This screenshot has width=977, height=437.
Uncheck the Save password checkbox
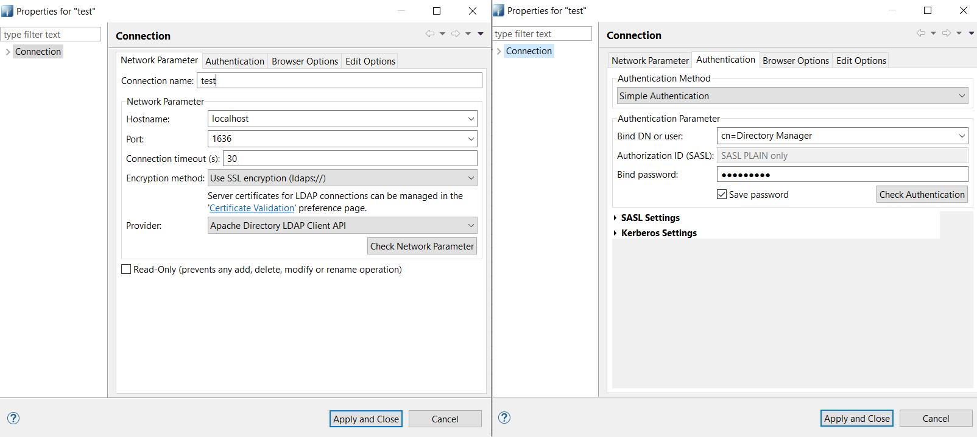(x=722, y=194)
